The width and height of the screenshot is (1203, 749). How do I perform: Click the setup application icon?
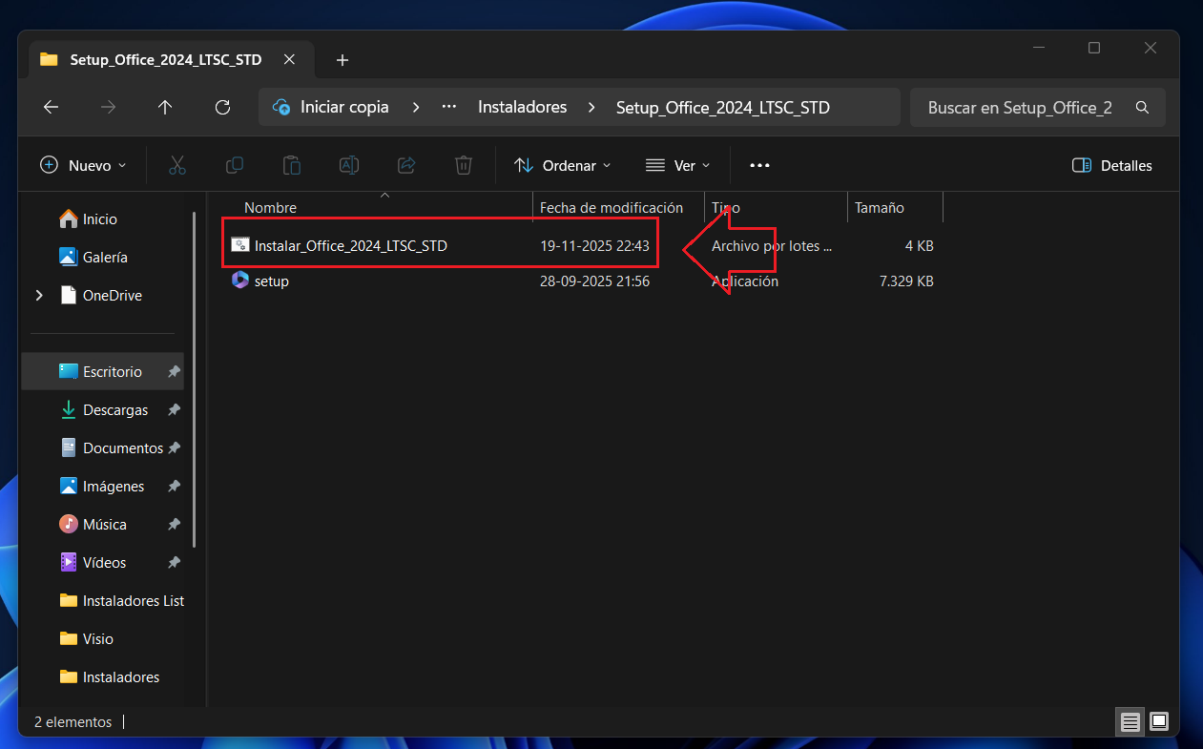click(240, 281)
